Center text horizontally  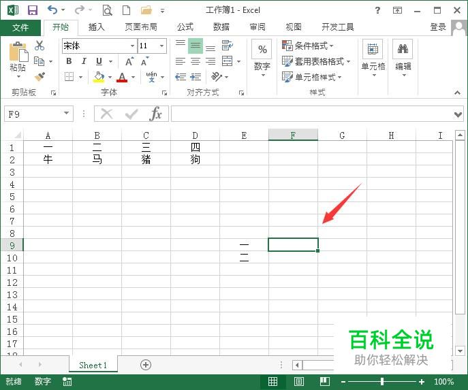[196, 61]
